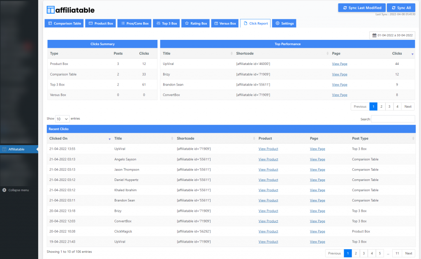Viewport: 421px width, 259px height.
Task: Go to page 3 of Top Performance
Action: [x=389, y=106]
